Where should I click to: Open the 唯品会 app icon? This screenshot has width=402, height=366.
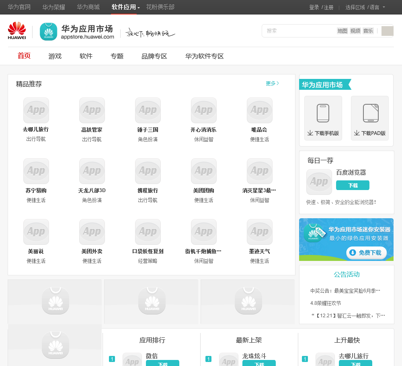click(x=259, y=110)
